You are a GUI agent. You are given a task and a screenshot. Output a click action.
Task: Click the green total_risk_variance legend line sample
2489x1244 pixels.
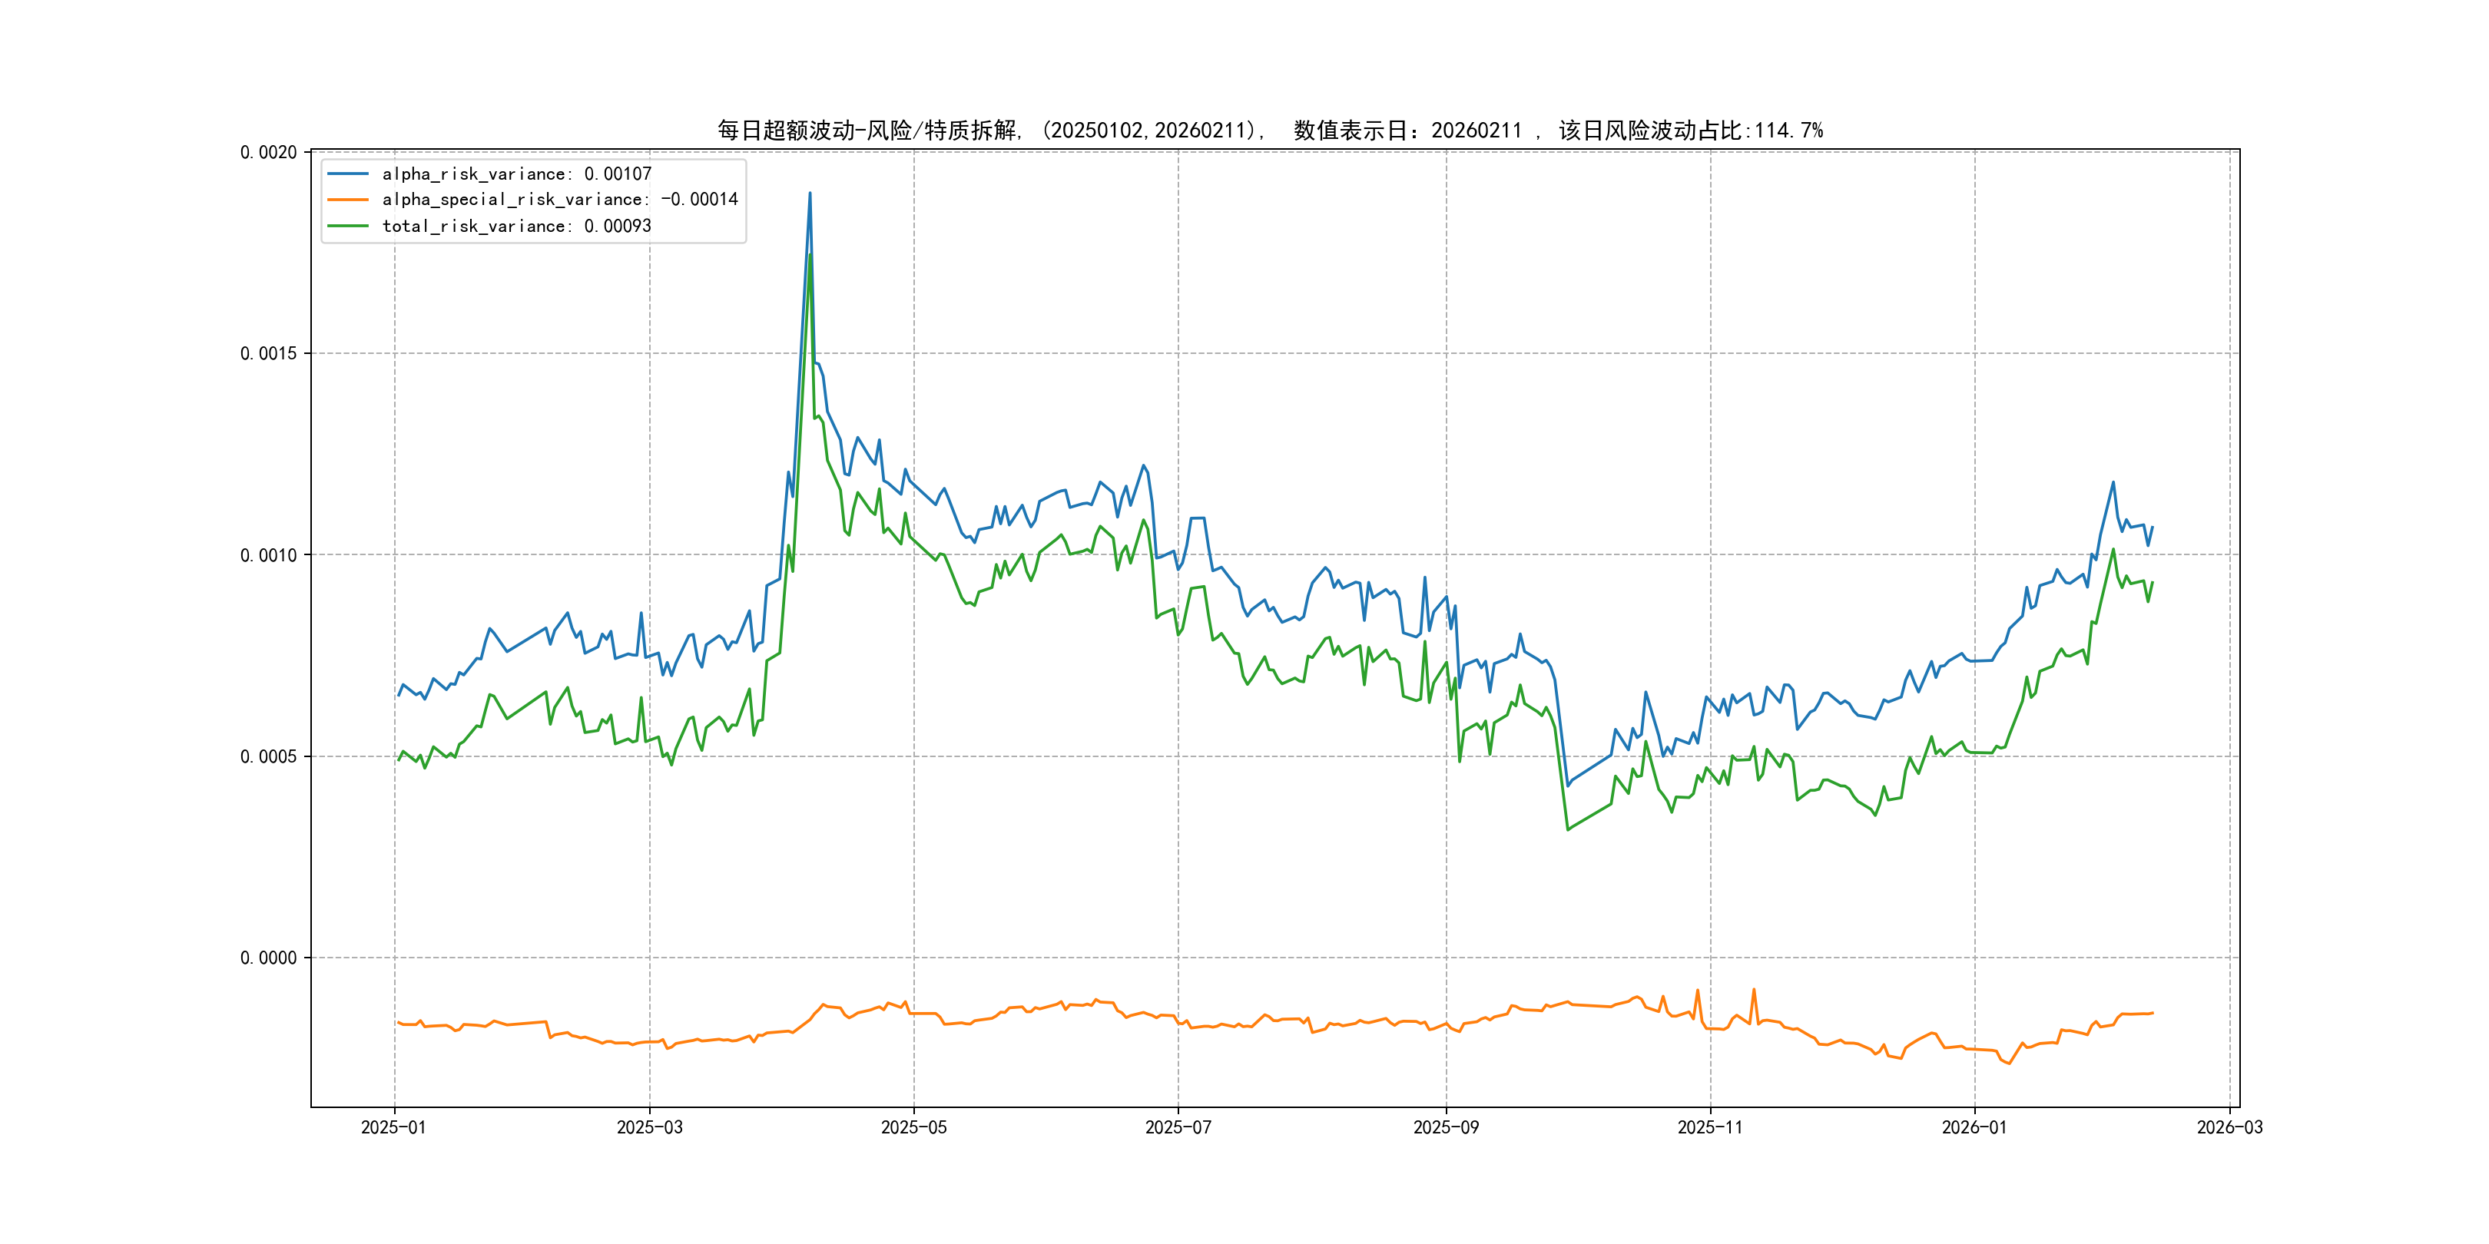point(348,226)
